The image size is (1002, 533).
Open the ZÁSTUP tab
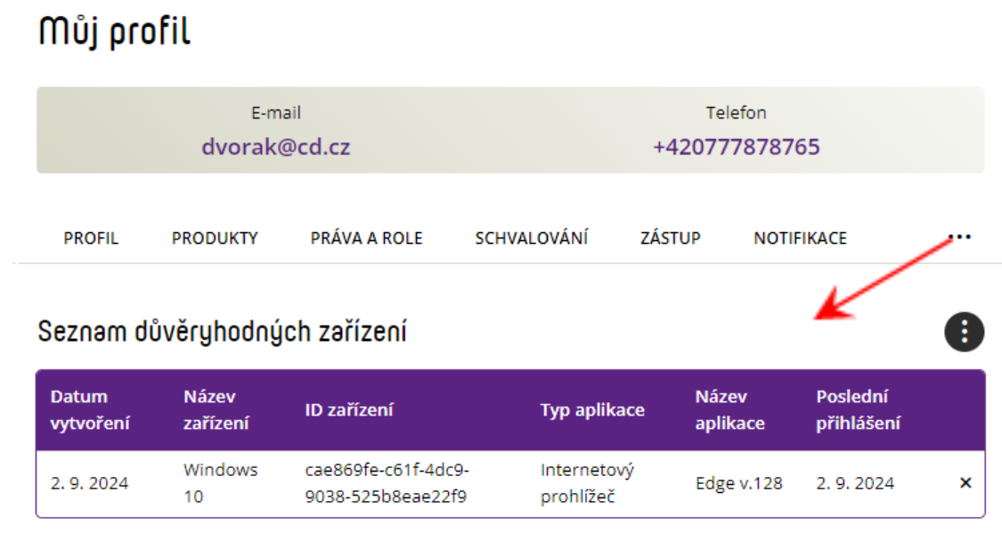671,238
